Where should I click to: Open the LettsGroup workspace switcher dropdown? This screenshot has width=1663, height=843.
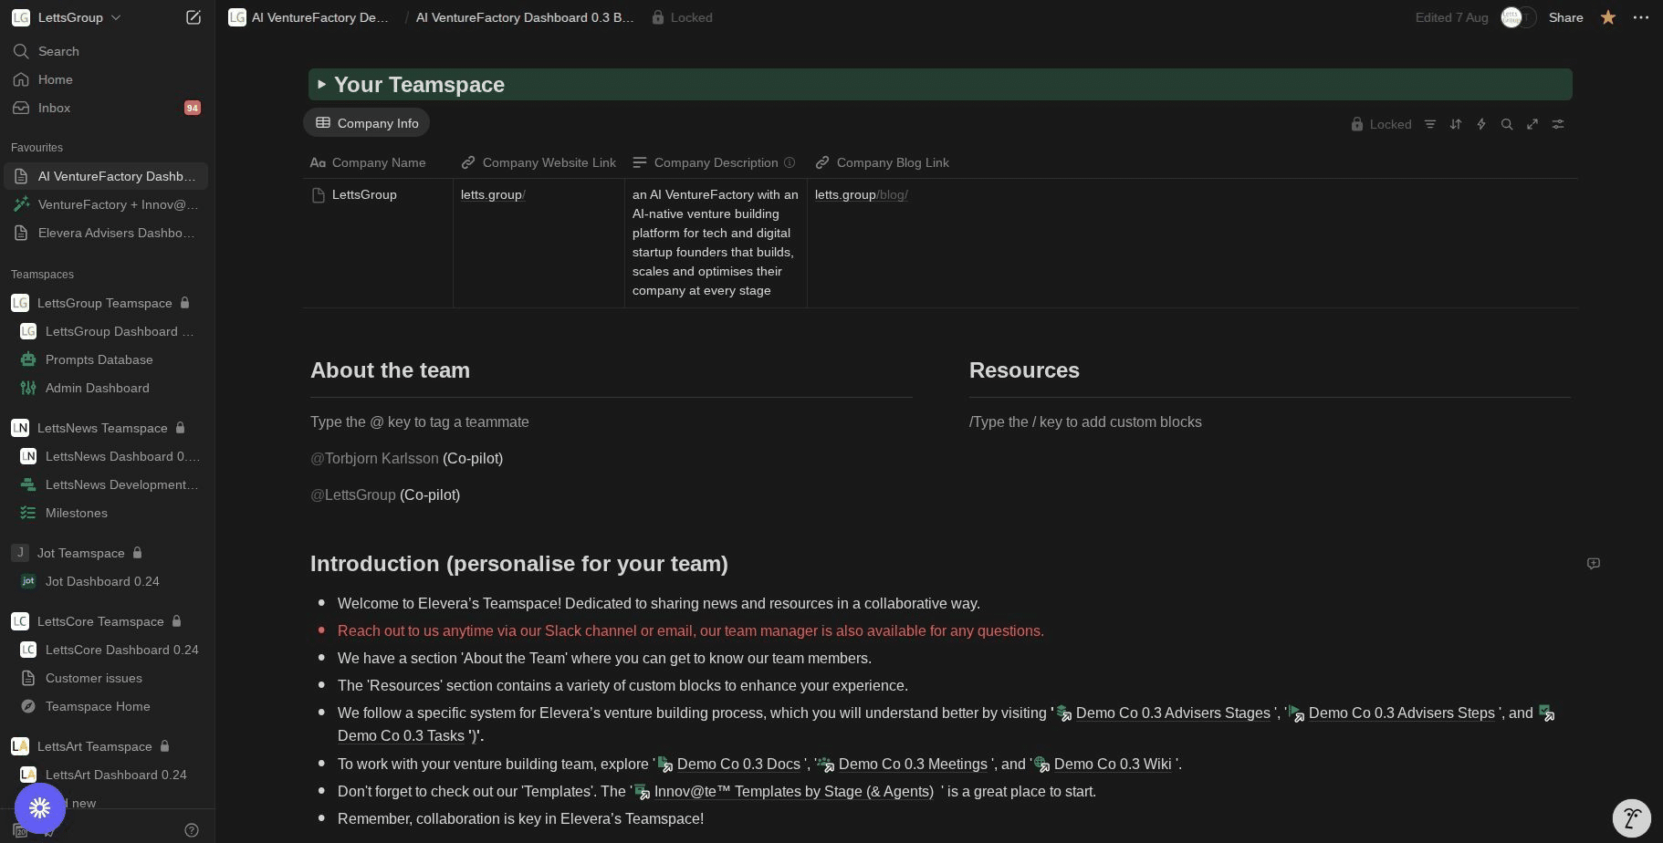(x=67, y=17)
